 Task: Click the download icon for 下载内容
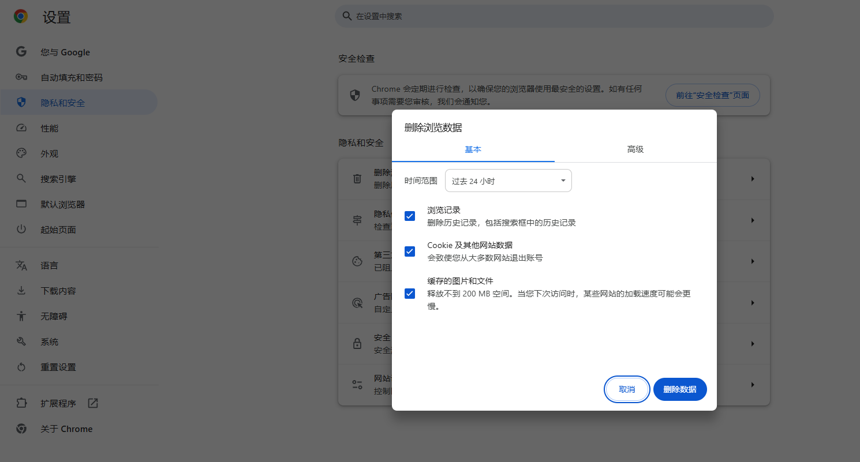[x=21, y=291]
